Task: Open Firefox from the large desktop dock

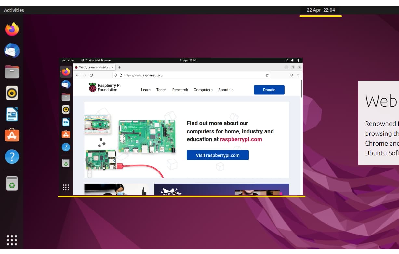Action: [12, 30]
